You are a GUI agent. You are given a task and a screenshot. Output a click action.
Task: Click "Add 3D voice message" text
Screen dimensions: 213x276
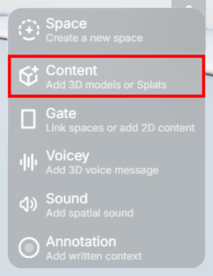[102, 170]
